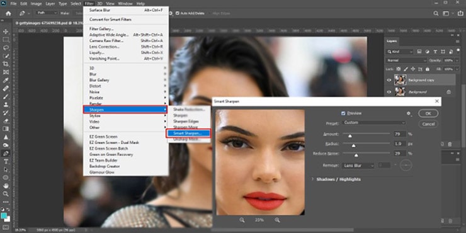
Task: Click Cancel in Smart Sharpen dialog
Action: (428, 124)
